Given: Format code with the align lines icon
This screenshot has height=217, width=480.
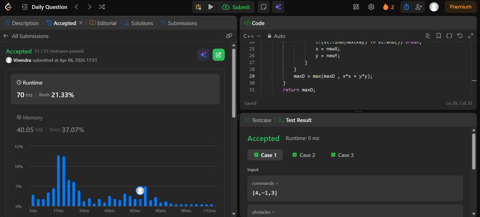Looking at the screenshot, I should [428, 36].
